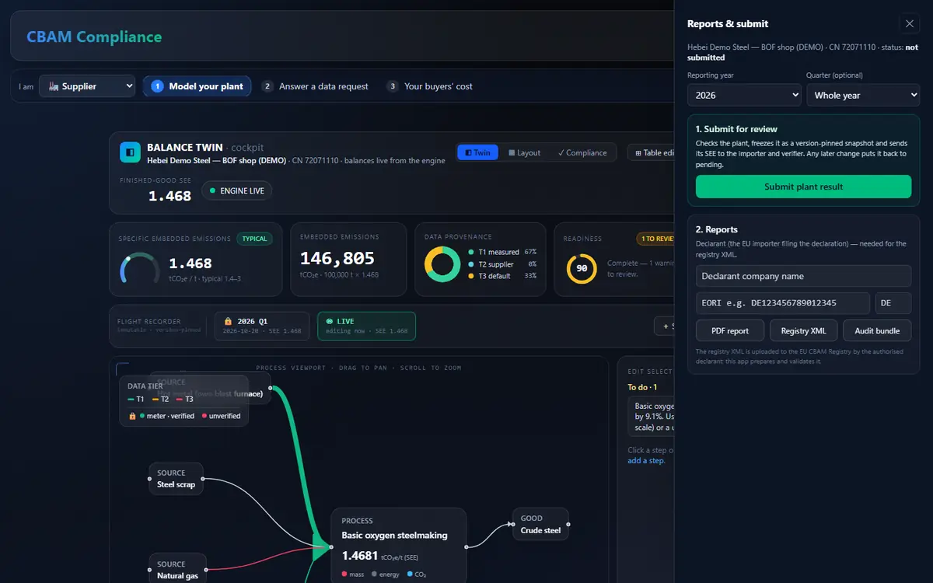Click into the EORI input field
Viewport: 933px width, 583px height.
783,303
